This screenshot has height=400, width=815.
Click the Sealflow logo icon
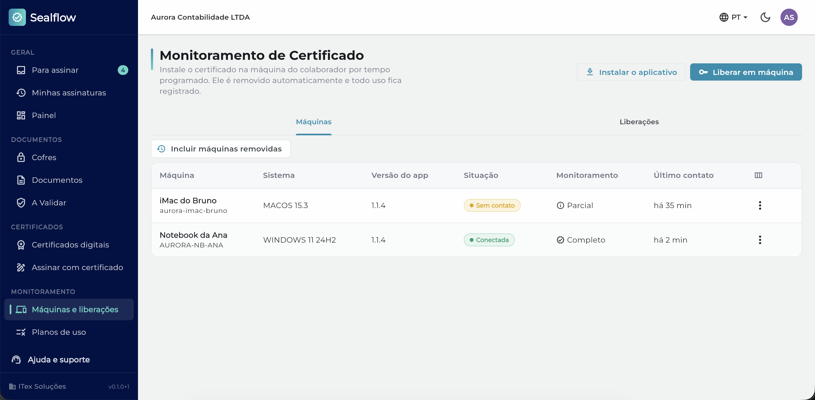(17, 17)
